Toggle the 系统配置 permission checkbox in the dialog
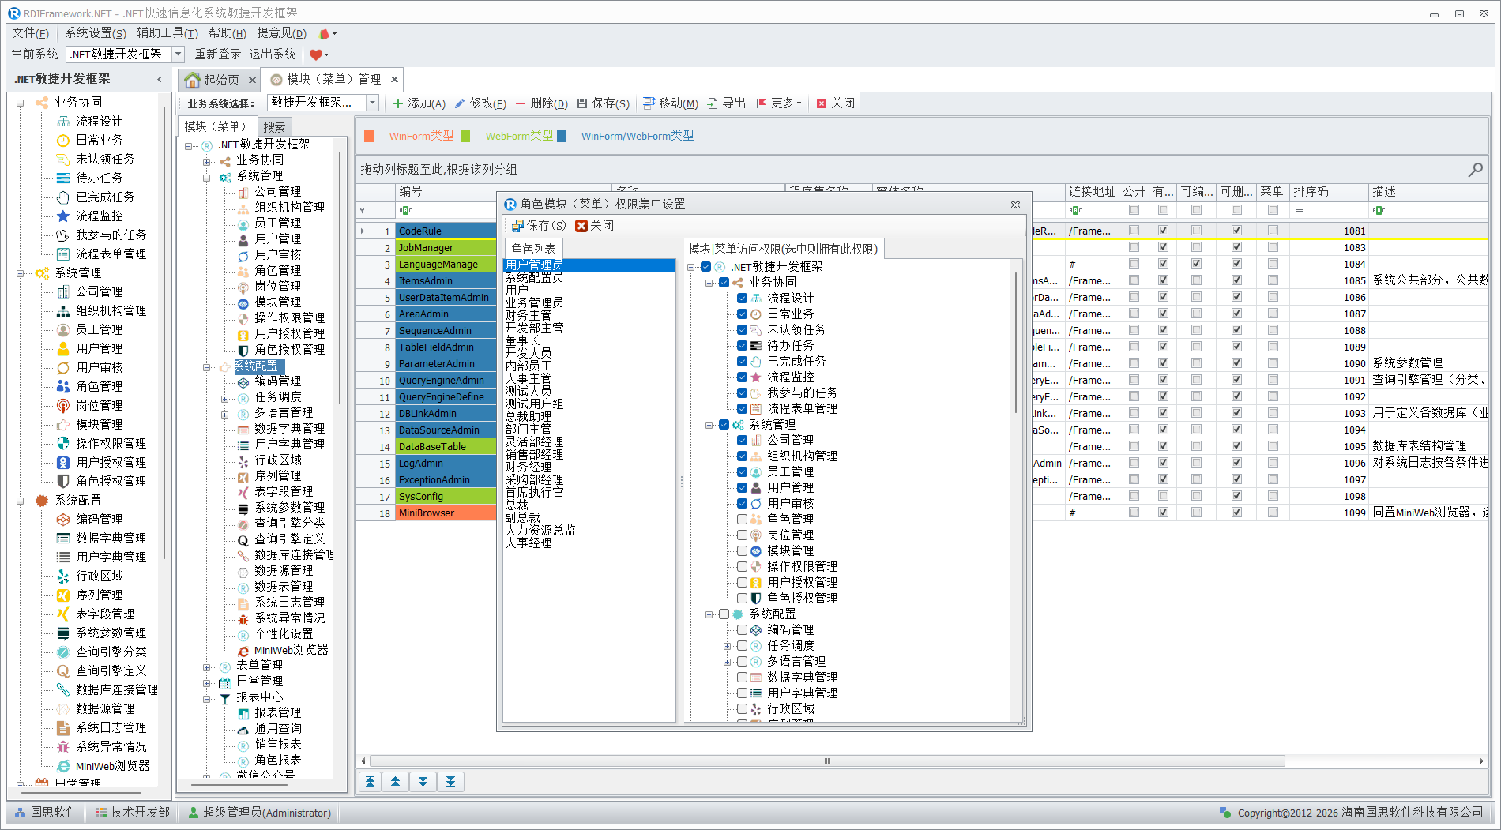The height and width of the screenshot is (830, 1501). [x=724, y=614]
